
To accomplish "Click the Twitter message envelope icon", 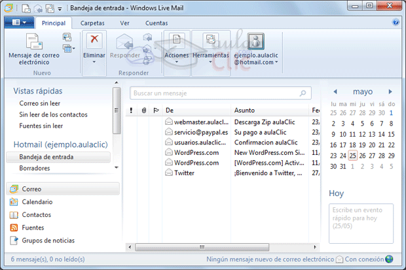I will pos(169,172).
